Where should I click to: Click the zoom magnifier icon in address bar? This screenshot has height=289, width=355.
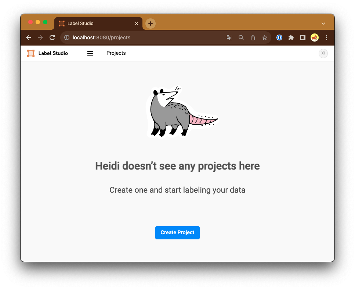point(241,38)
